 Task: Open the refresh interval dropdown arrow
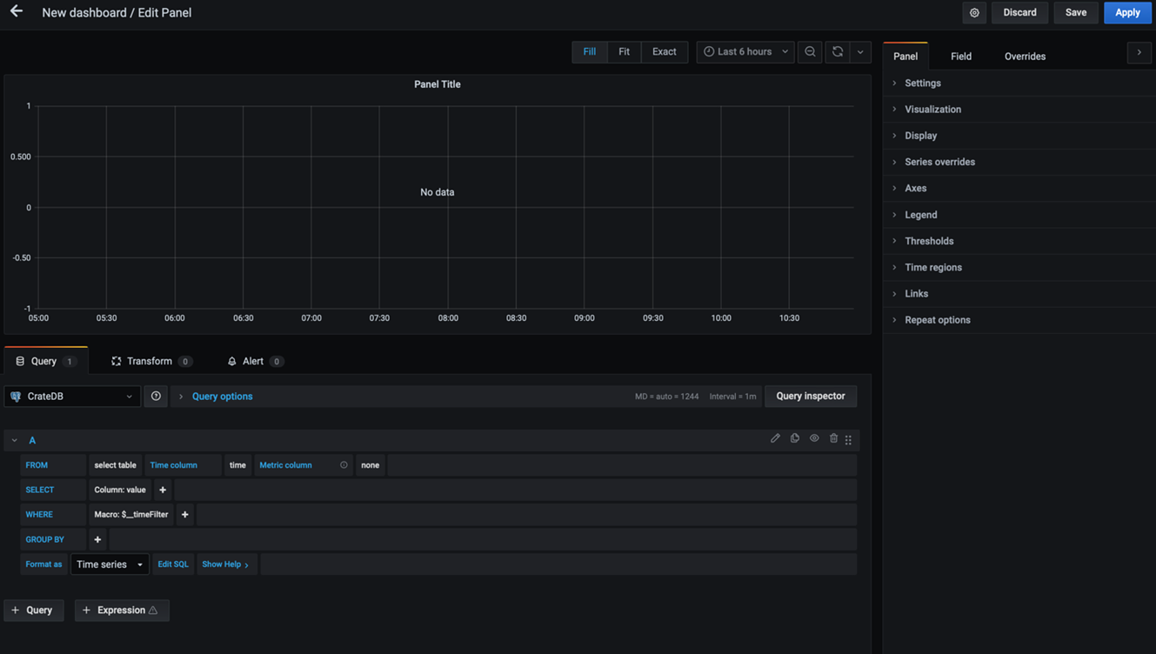tap(860, 52)
